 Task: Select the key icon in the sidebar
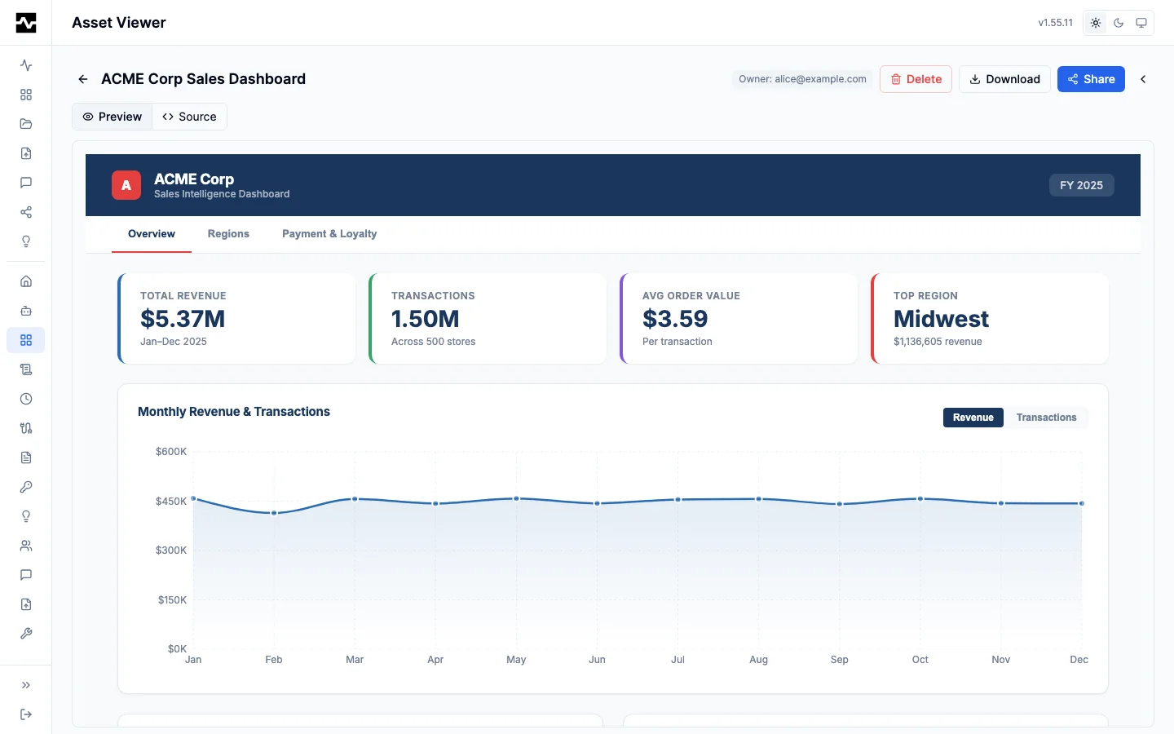click(25, 487)
